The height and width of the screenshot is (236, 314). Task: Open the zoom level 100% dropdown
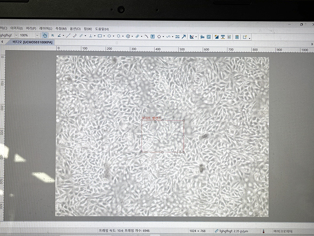[x=37, y=35]
